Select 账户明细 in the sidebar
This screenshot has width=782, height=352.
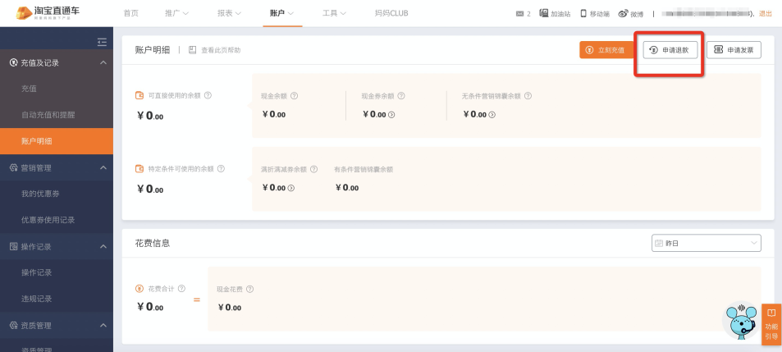point(57,141)
